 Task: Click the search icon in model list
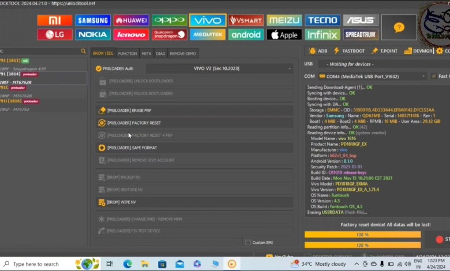(x=84, y=51)
